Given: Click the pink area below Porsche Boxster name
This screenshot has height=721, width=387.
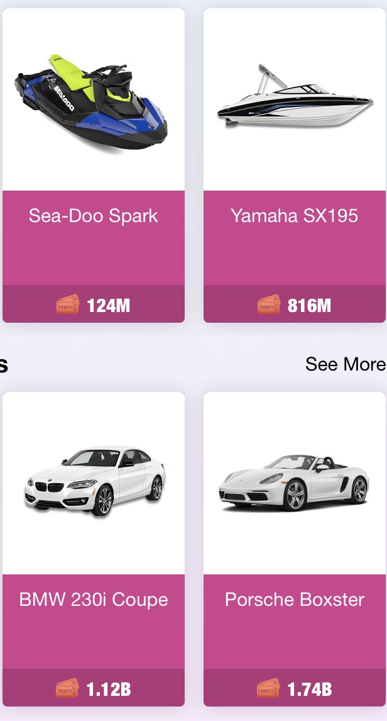Looking at the screenshot, I should (x=294, y=639).
